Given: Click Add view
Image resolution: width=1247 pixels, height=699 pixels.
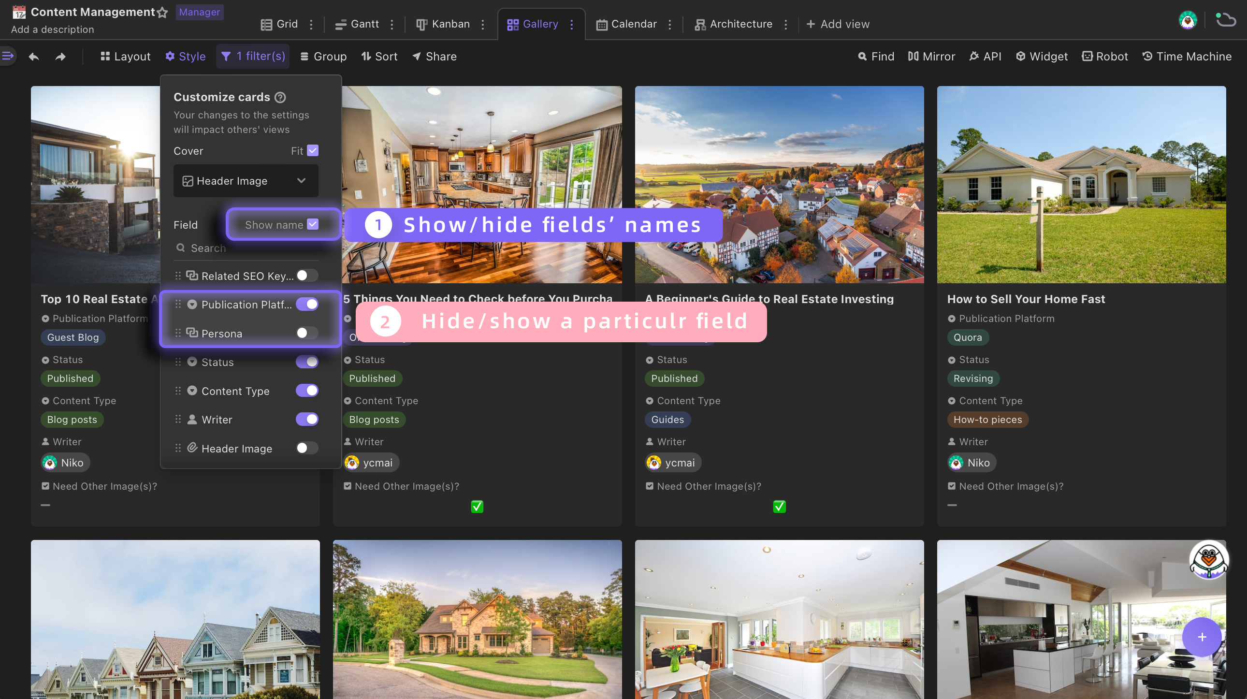Looking at the screenshot, I should pos(838,24).
